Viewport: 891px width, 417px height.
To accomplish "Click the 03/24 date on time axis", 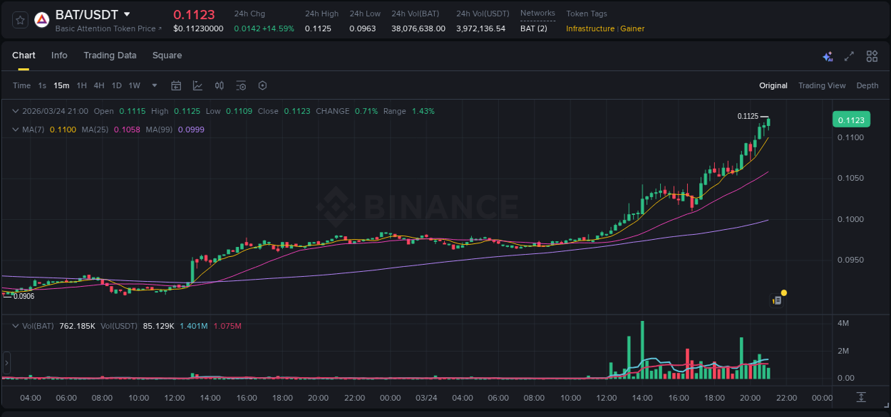I will 426,398.
